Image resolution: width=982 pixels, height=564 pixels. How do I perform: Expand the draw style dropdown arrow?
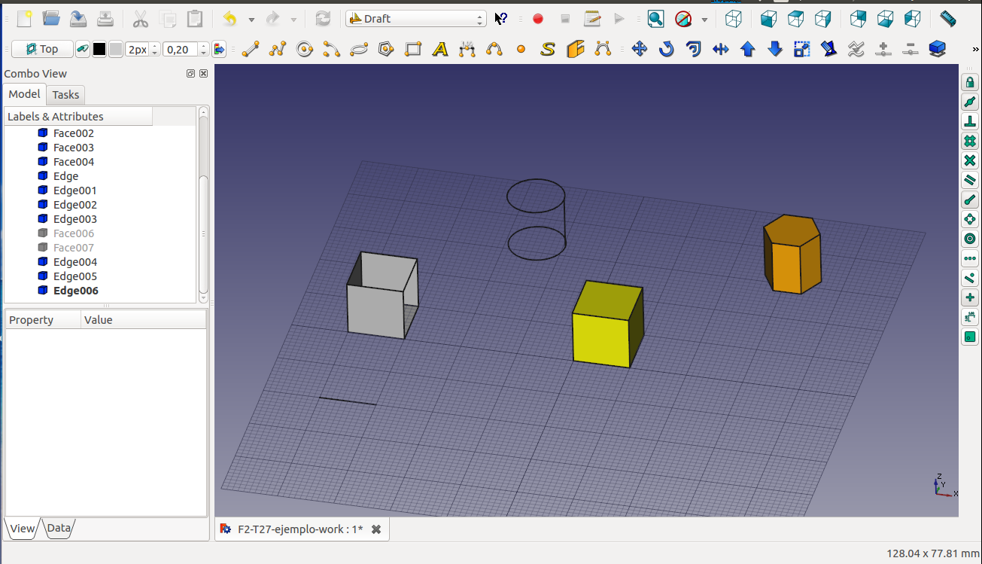click(704, 20)
